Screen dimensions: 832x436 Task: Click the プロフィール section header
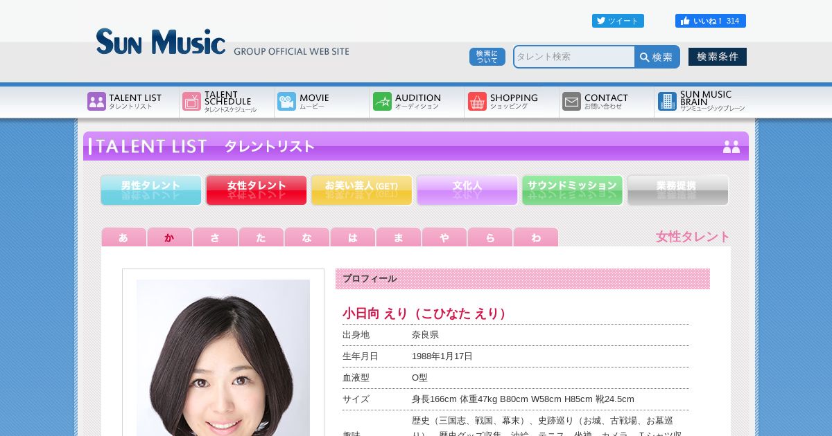pos(523,279)
